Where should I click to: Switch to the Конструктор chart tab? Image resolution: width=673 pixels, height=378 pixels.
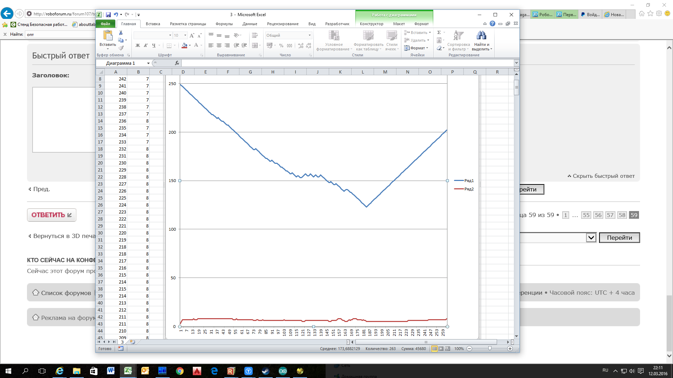[371, 24]
